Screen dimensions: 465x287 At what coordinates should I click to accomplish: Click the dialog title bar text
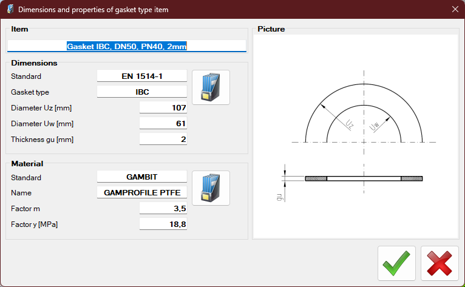pos(93,10)
